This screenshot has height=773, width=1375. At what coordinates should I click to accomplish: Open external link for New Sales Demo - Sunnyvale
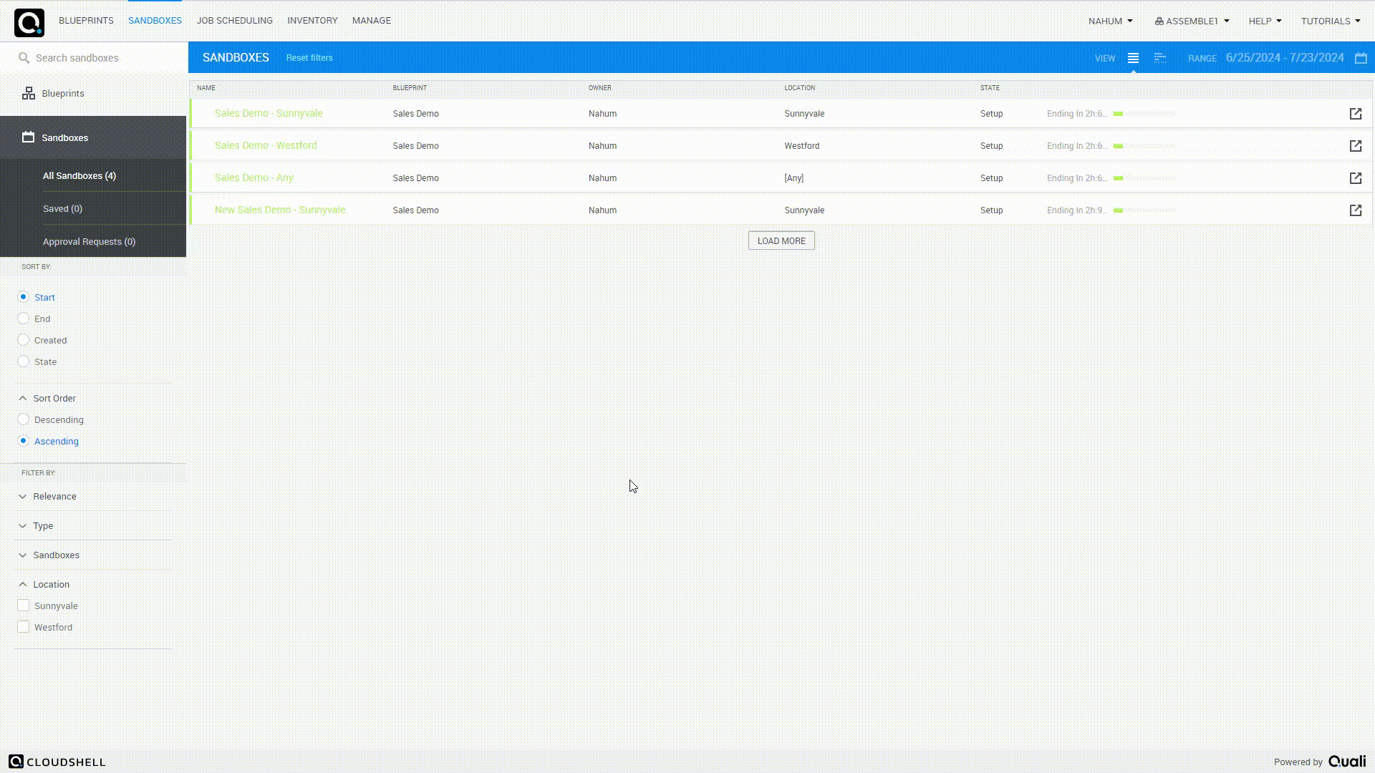pos(1356,210)
